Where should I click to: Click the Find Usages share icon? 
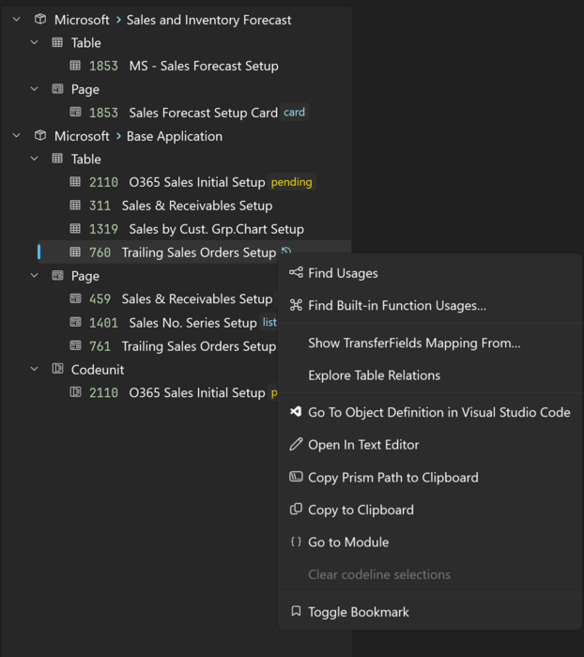point(296,272)
